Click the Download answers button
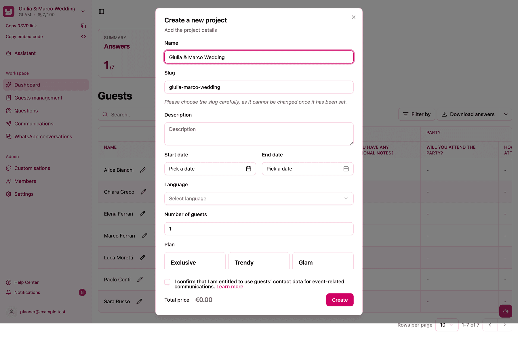 pos(468,114)
